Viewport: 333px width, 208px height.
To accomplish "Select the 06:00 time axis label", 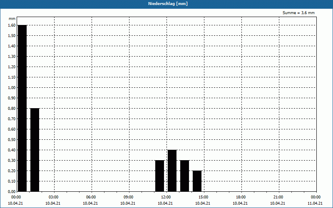I will tap(91, 197).
